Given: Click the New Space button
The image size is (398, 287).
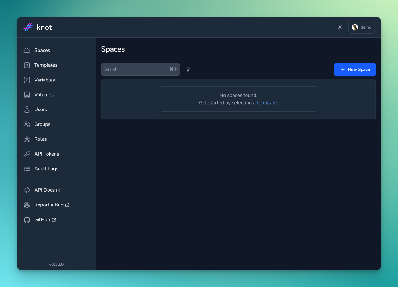Looking at the screenshot, I should (355, 69).
